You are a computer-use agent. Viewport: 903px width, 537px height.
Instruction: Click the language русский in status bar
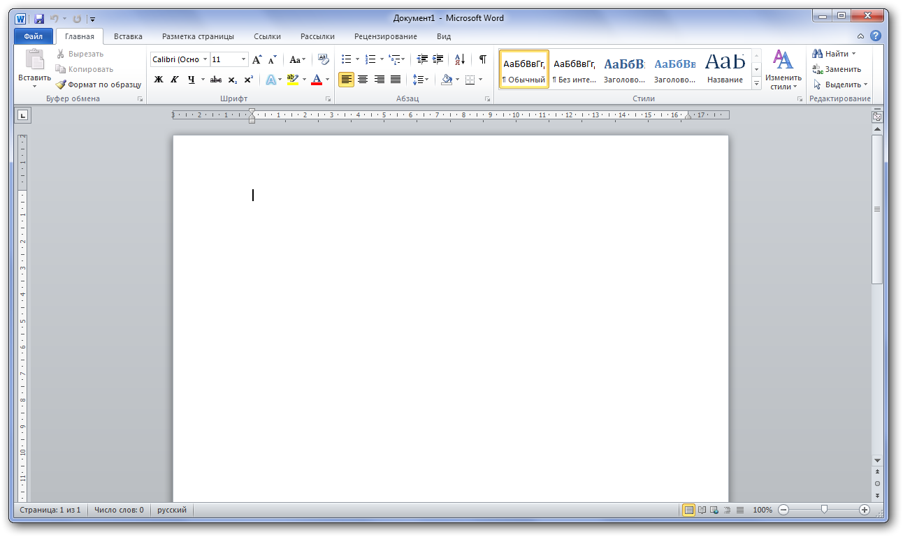click(172, 510)
